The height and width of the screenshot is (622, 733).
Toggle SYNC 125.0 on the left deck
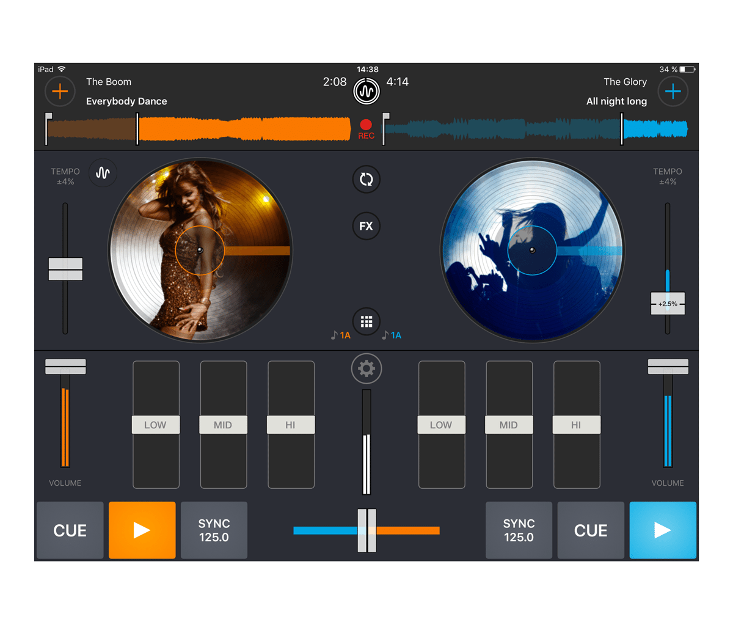[x=214, y=530]
